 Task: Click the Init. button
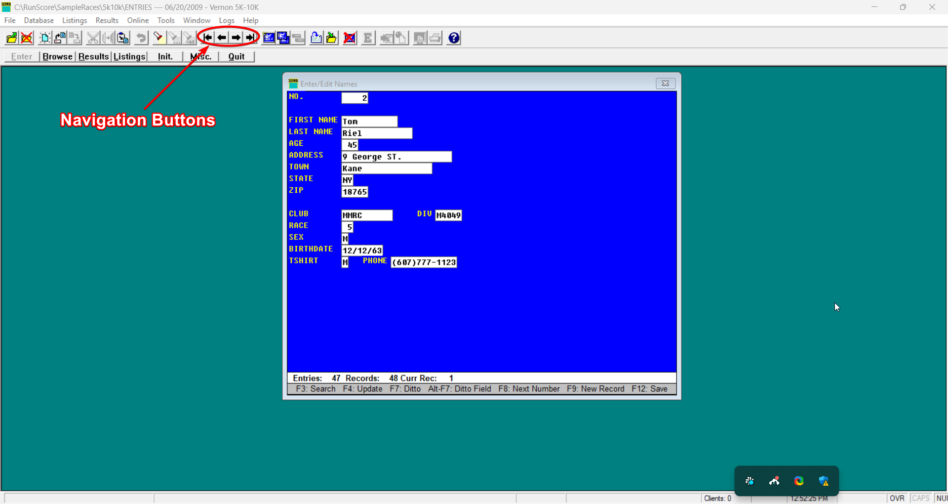[165, 56]
